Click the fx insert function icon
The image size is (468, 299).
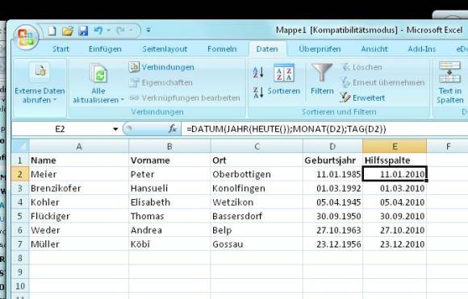click(172, 129)
